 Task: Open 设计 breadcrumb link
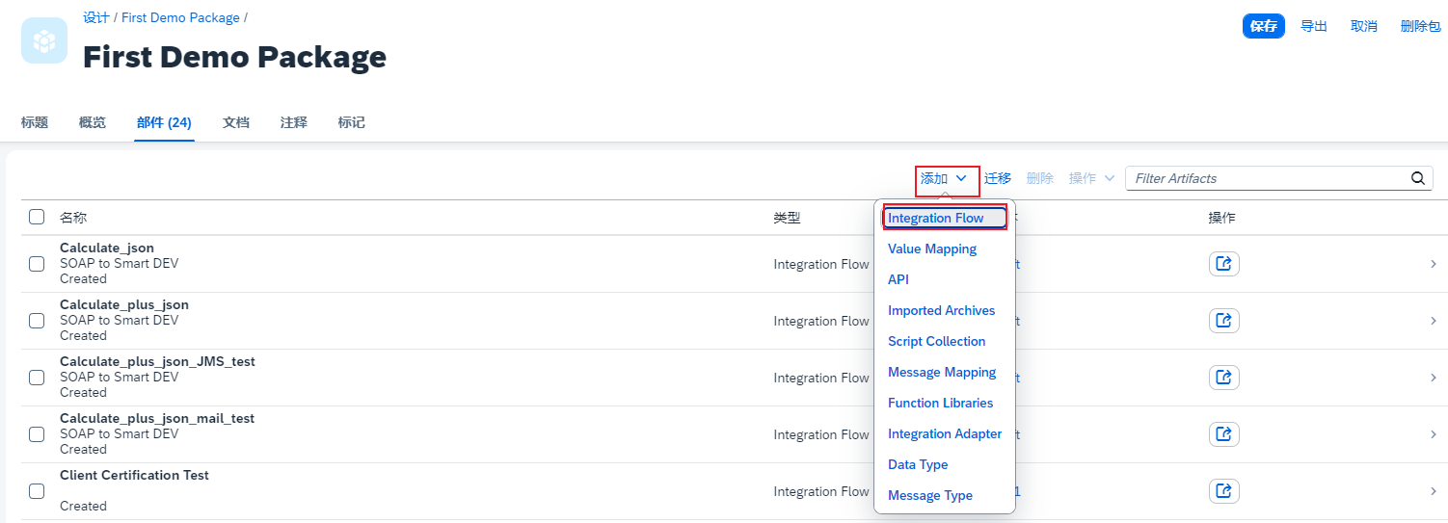point(96,17)
